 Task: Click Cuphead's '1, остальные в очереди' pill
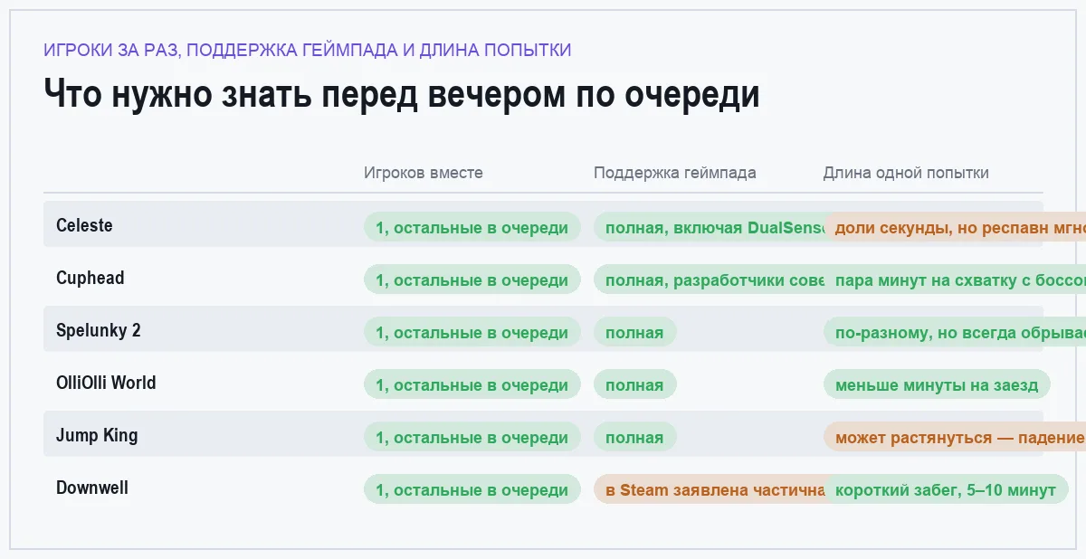pyautogui.click(x=472, y=279)
